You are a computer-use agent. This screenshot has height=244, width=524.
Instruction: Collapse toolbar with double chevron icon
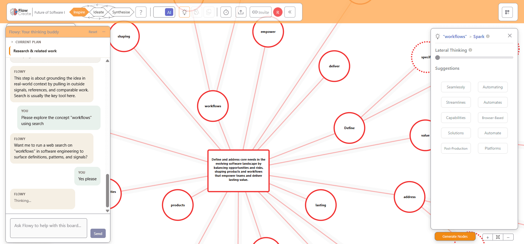coord(290,12)
